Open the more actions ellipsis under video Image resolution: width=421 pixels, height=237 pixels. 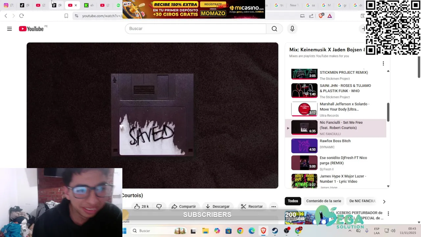coord(273,206)
